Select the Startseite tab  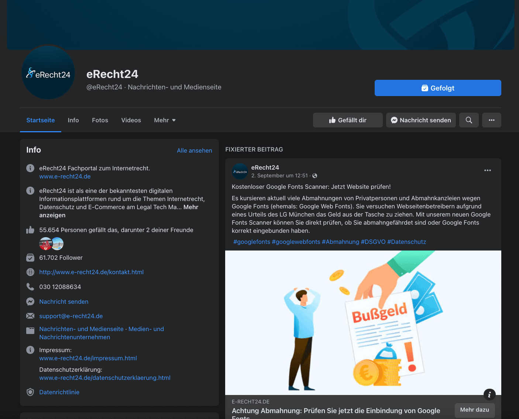[x=41, y=120]
